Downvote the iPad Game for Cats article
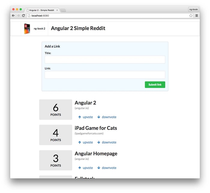The height and width of the screenshot is (193, 210). click(107, 142)
